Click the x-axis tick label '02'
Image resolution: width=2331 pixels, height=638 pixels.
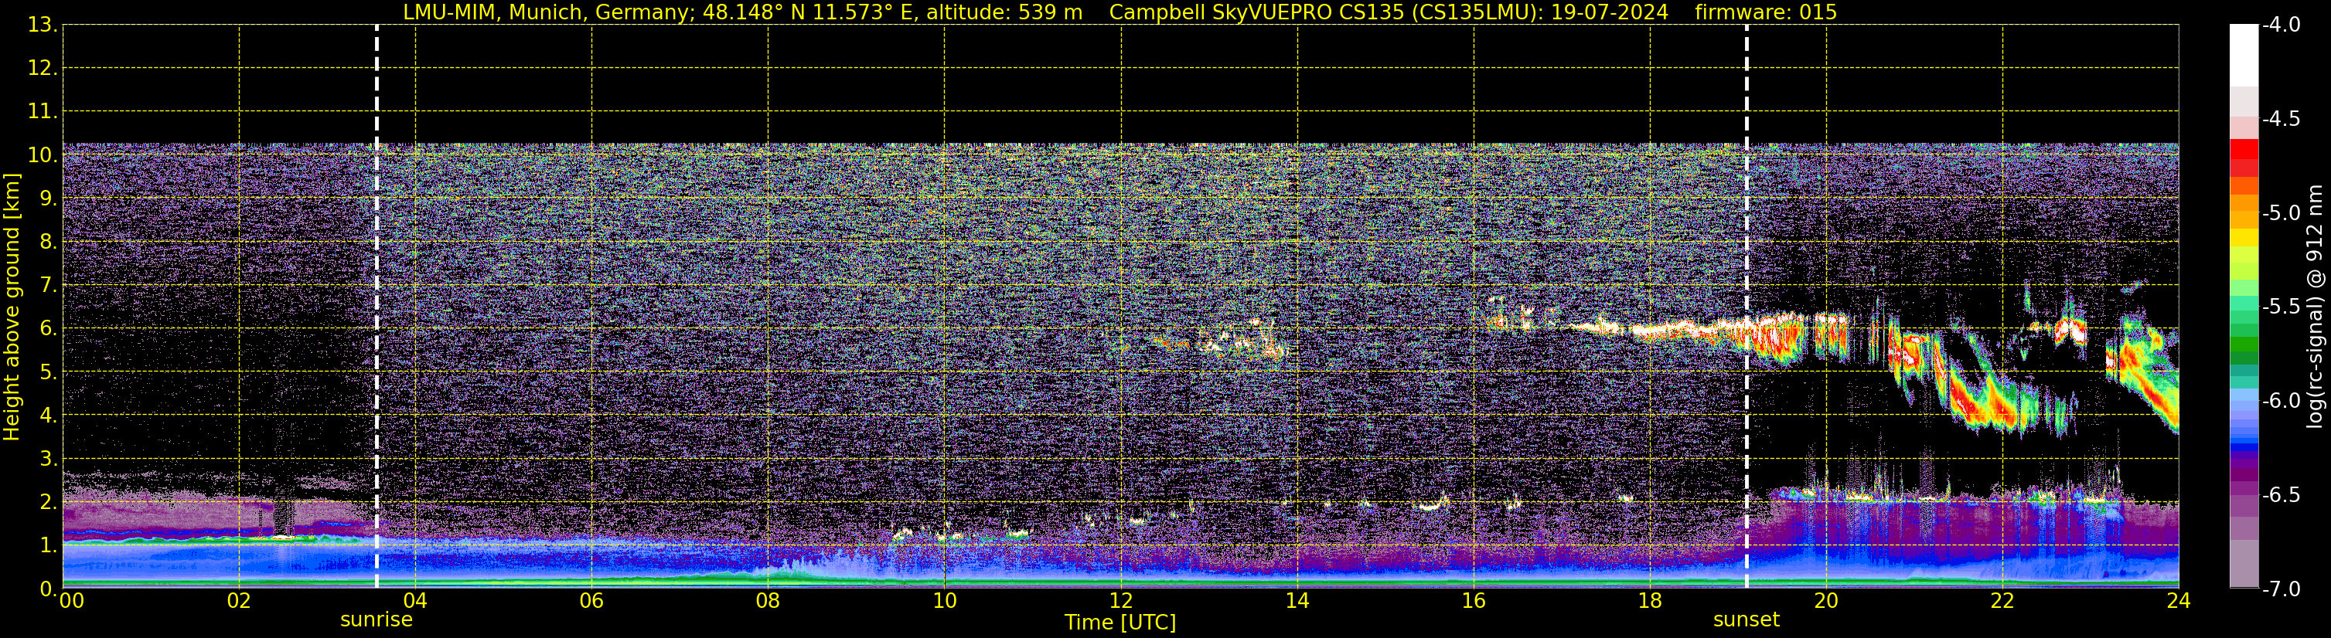(x=238, y=601)
